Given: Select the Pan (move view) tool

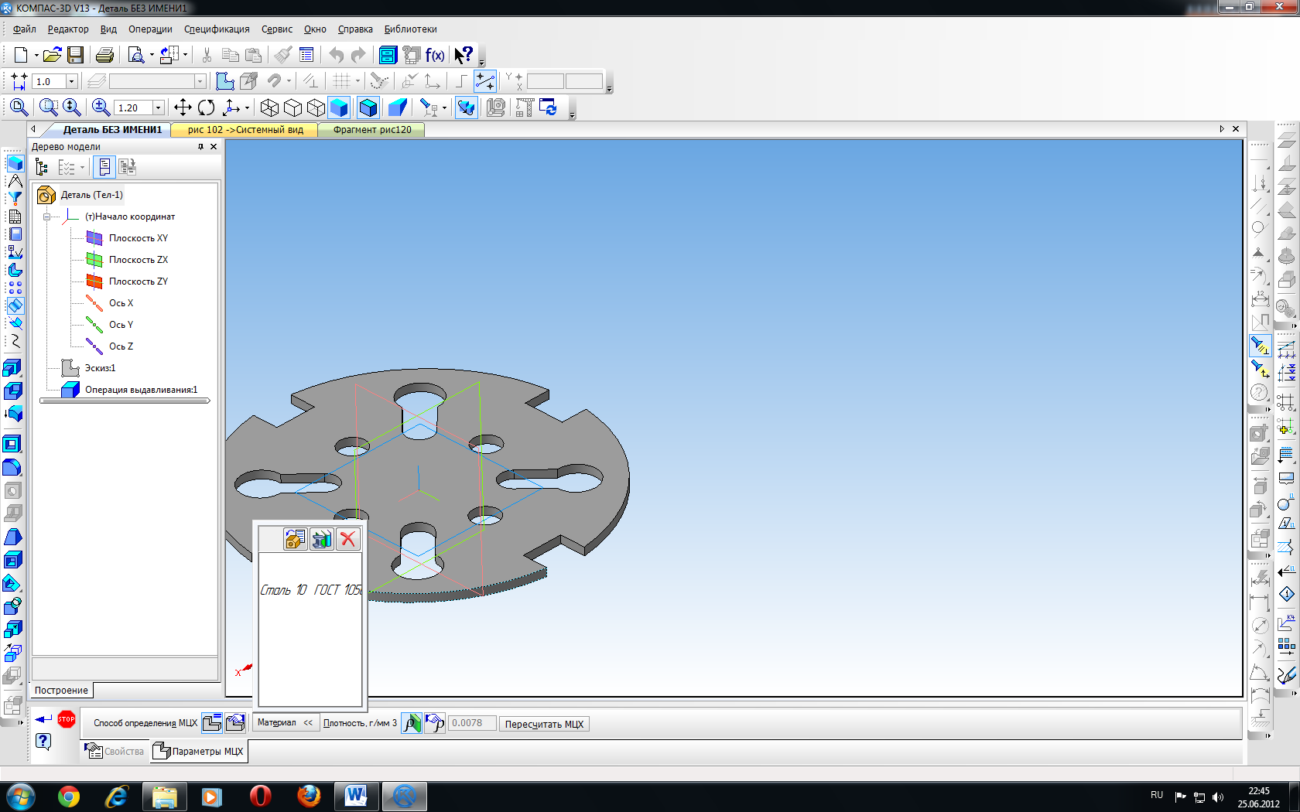Looking at the screenshot, I should tap(183, 107).
